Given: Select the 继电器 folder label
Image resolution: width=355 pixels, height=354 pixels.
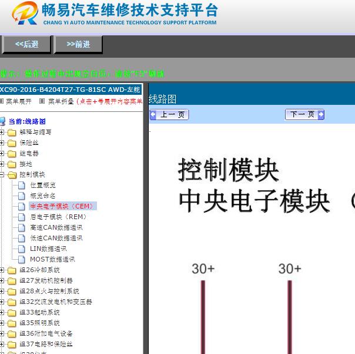Looking at the screenshot, I should (x=29, y=153).
